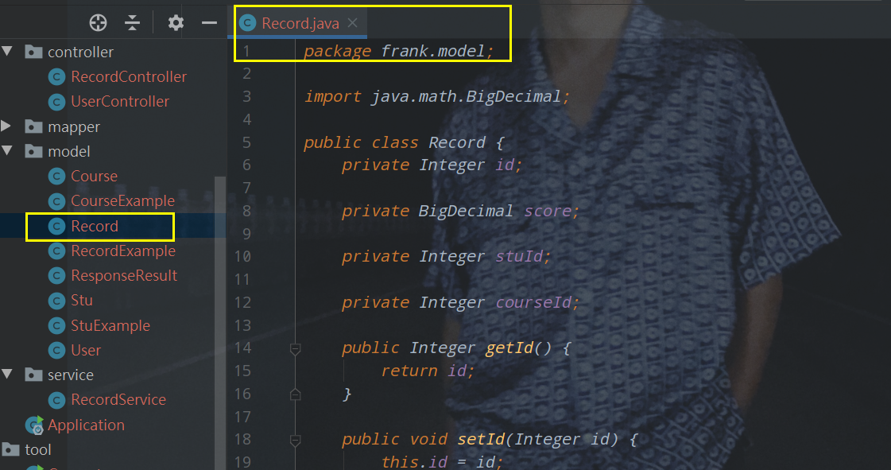891x470 pixels.
Task: Collapse the model folder arrow
Action: (x=7, y=150)
